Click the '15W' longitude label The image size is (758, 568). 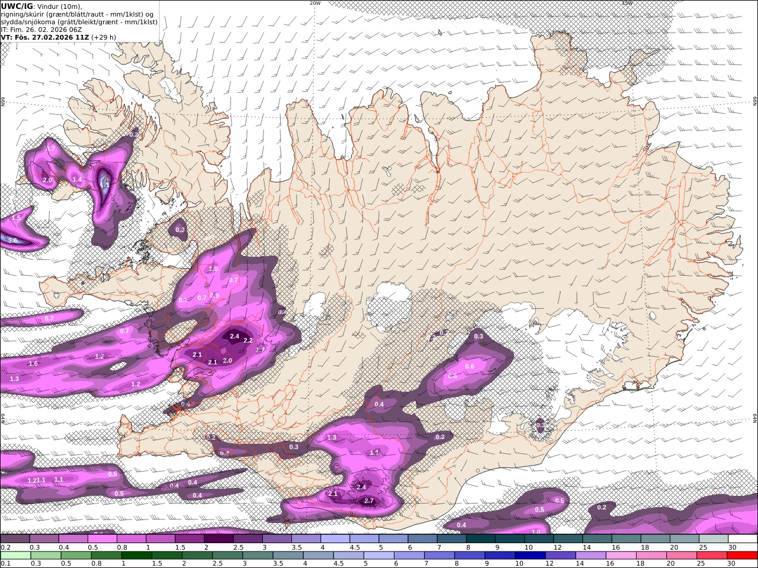point(627,3)
